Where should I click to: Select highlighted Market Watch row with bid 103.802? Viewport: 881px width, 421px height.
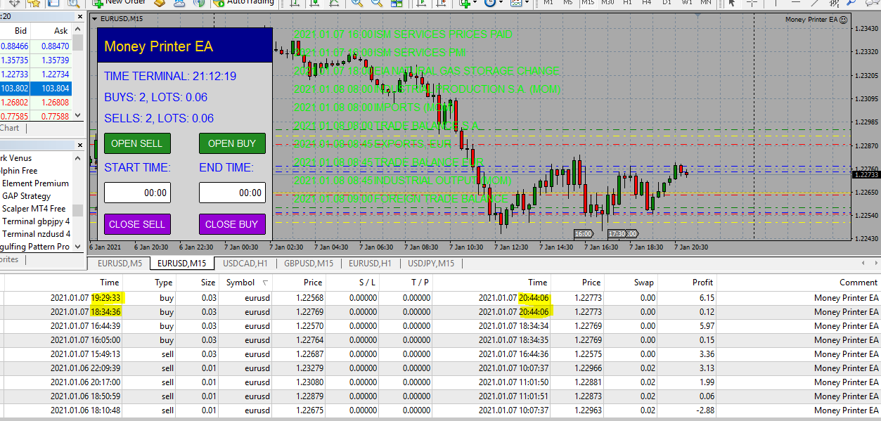(x=36, y=89)
